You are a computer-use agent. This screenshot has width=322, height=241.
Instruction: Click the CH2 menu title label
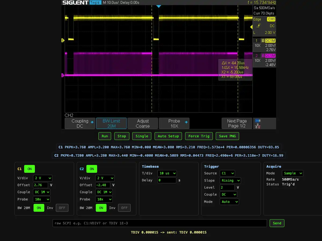(x=69, y=115)
